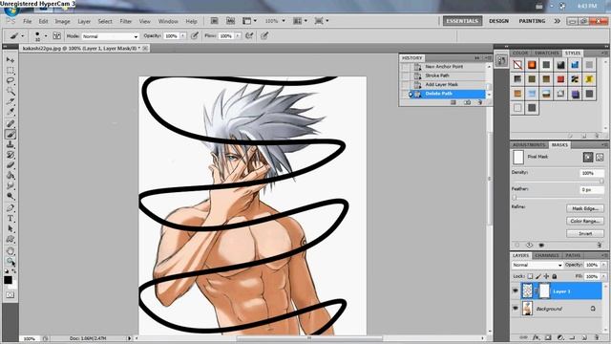Select the Brush tool in toolbox
611x344 pixels.
pos(11,134)
